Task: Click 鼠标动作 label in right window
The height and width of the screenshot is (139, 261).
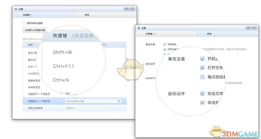Action: click(150, 64)
